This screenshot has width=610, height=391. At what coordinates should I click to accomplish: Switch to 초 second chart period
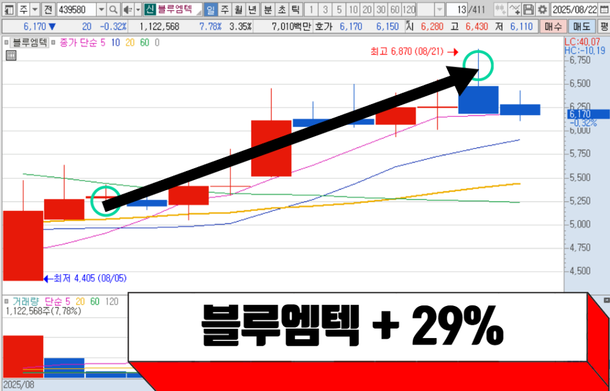[x=281, y=9]
